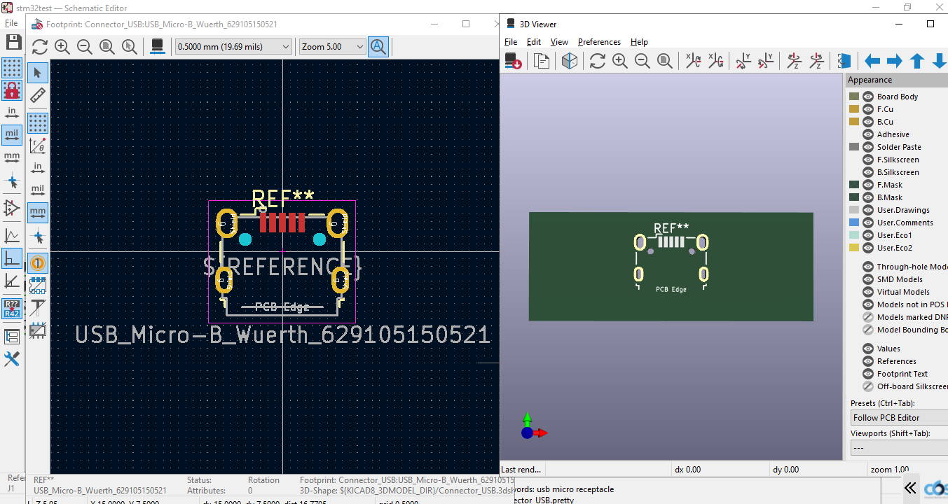Rotate 3D board clockwise around X axis
The height and width of the screenshot is (504, 948).
point(693,61)
